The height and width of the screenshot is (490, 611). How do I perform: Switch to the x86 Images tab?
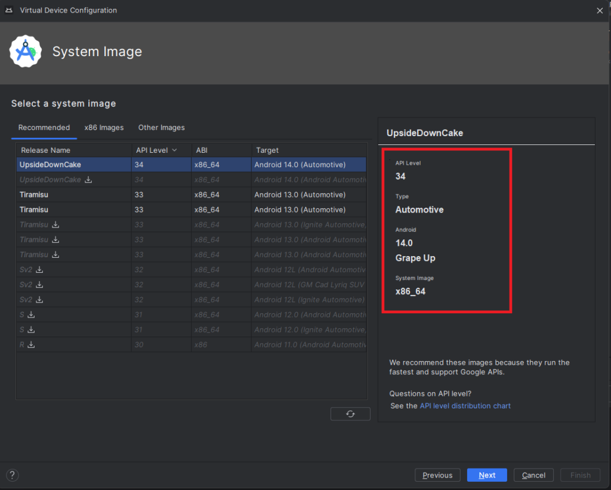(104, 128)
